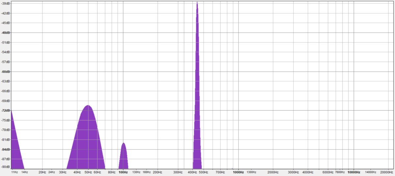Click the bold -72dB axis label

click(5, 110)
